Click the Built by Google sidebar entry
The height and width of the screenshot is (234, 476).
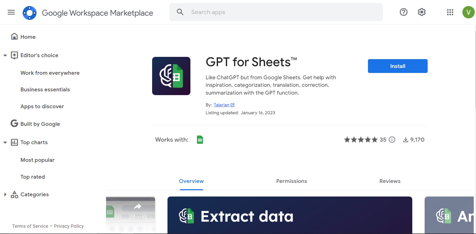coord(40,124)
